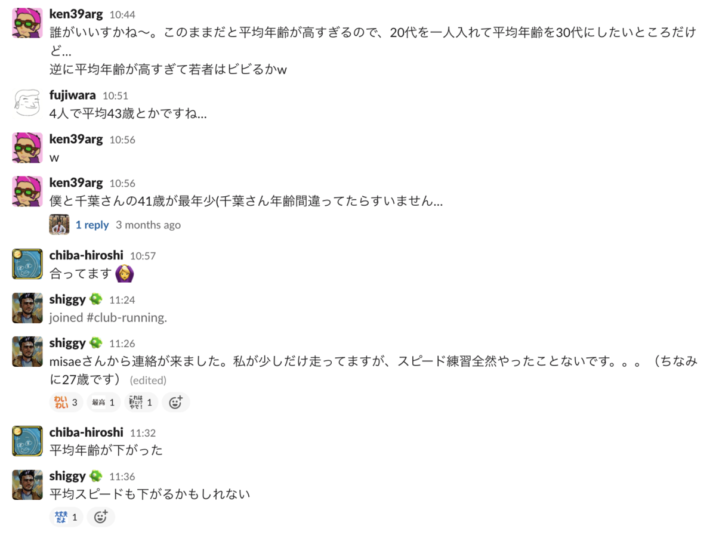Click ken39arg's avatar on the 10:44 message
The image size is (716, 535).
[x=27, y=23]
